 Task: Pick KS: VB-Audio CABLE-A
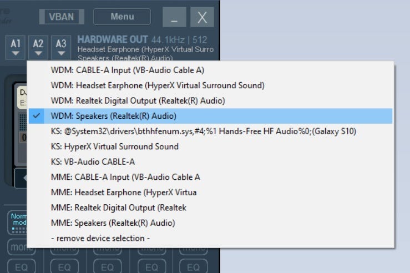coord(210,162)
